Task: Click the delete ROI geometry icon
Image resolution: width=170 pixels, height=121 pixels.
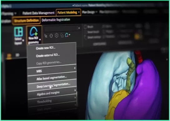Action: tap(67, 35)
